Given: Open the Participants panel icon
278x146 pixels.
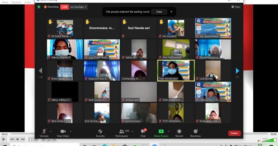Looking at the screenshot, I should coord(122,131).
